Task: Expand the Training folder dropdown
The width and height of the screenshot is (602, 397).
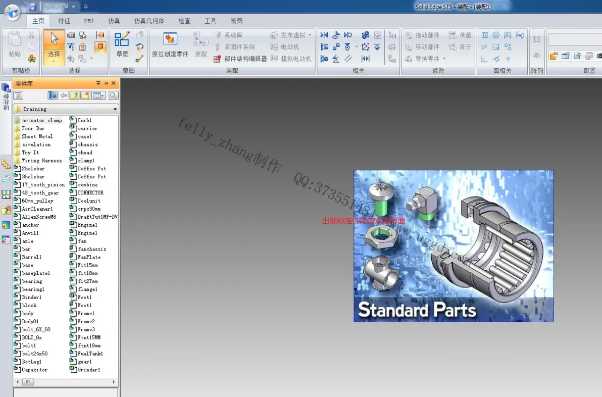Action: (115, 109)
